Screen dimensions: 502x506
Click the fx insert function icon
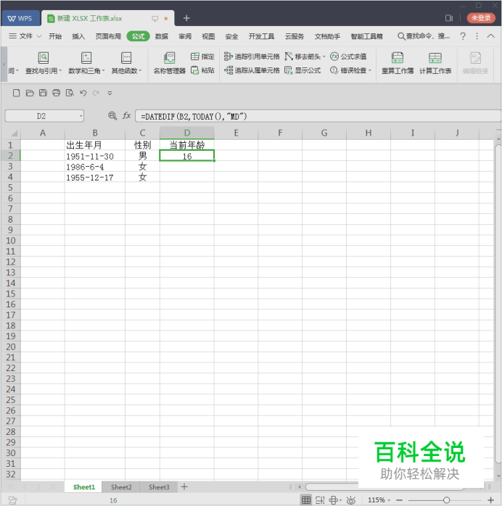[126, 115]
